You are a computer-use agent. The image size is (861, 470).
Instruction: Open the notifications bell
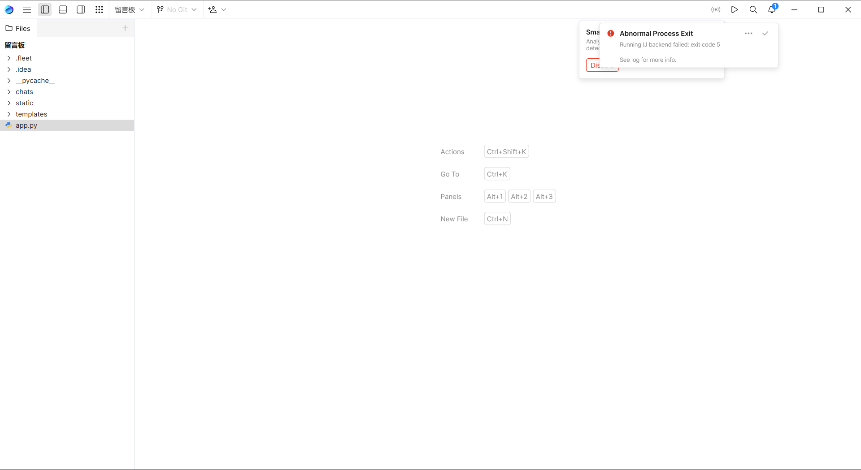(x=772, y=9)
